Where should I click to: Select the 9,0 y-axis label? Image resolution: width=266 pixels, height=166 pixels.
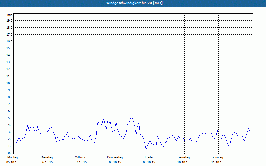(x=10, y=90)
